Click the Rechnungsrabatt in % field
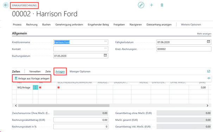Screen dimensions: 213x132 click(81, 127)
